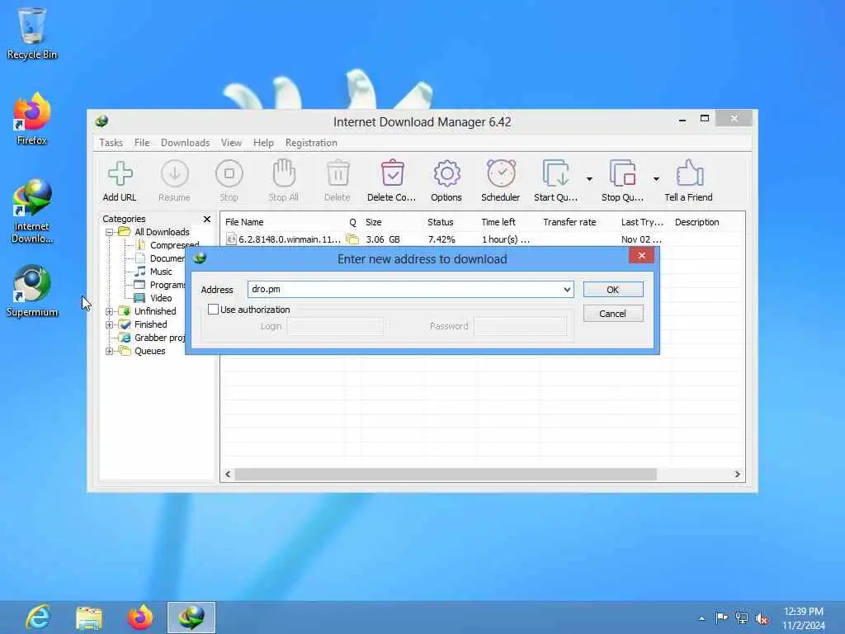
Task: Sort by the Size column header
Action: point(374,222)
